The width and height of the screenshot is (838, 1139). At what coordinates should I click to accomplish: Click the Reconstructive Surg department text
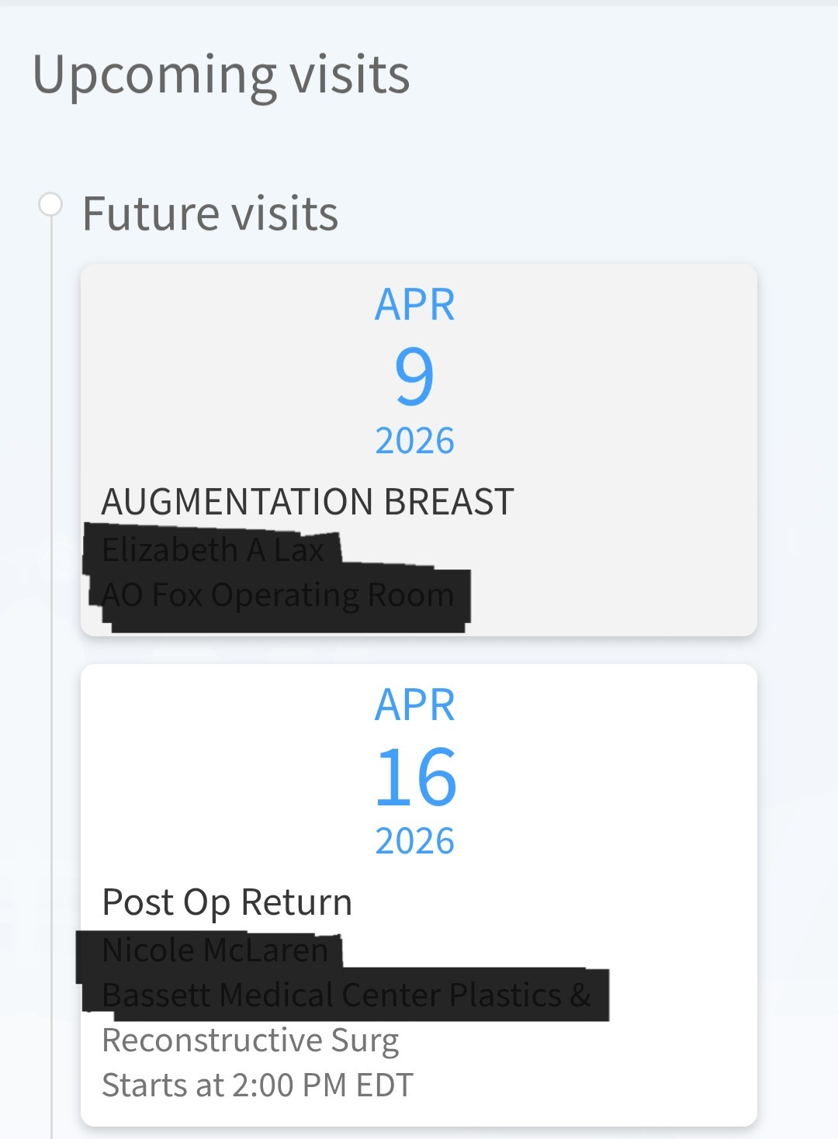tap(251, 1040)
